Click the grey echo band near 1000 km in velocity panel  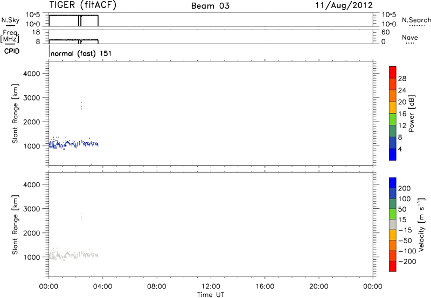click(73, 254)
